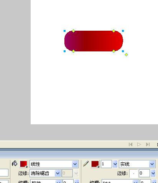Viewport: 158px width, 183px height.
Task: Open the stroke edge value dropdown arrow
Action: 153,173
